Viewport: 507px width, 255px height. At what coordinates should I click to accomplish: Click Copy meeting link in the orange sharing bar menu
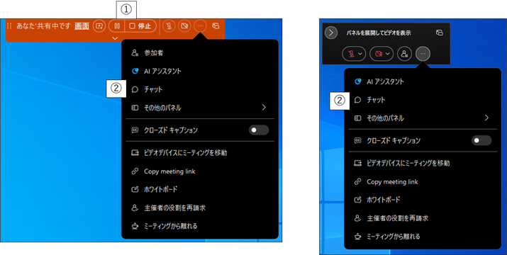tap(200, 171)
